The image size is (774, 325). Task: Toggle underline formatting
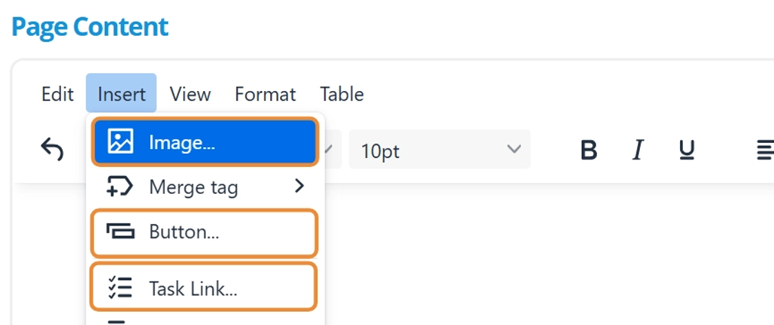(x=686, y=150)
